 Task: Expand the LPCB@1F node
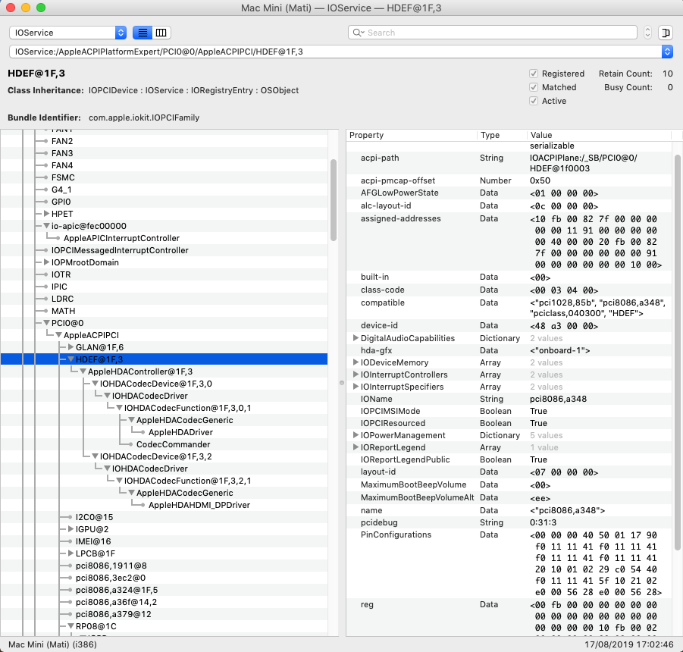[x=70, y=553]
